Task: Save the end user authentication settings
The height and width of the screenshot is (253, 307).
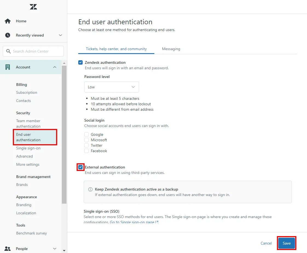Action: [286, 243]
